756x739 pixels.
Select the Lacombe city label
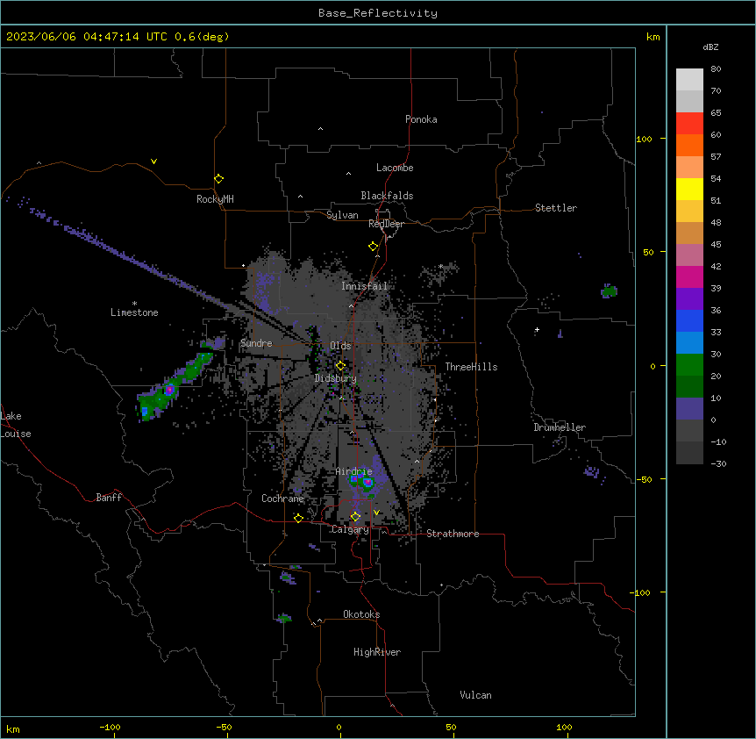coord(395,168)
